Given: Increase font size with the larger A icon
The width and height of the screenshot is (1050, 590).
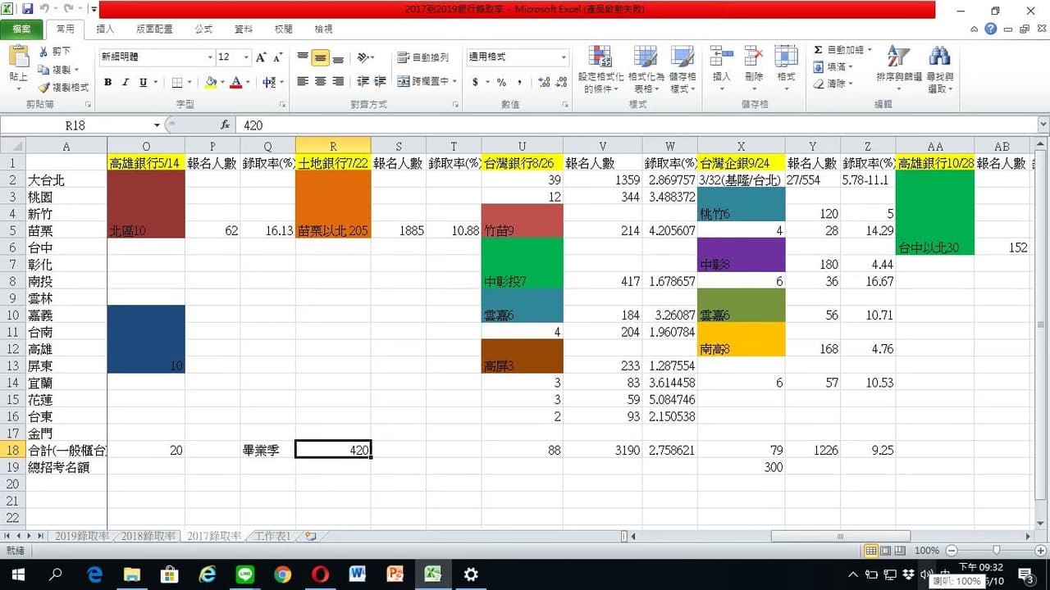Looking at the screenshot, I should (261, 57).
